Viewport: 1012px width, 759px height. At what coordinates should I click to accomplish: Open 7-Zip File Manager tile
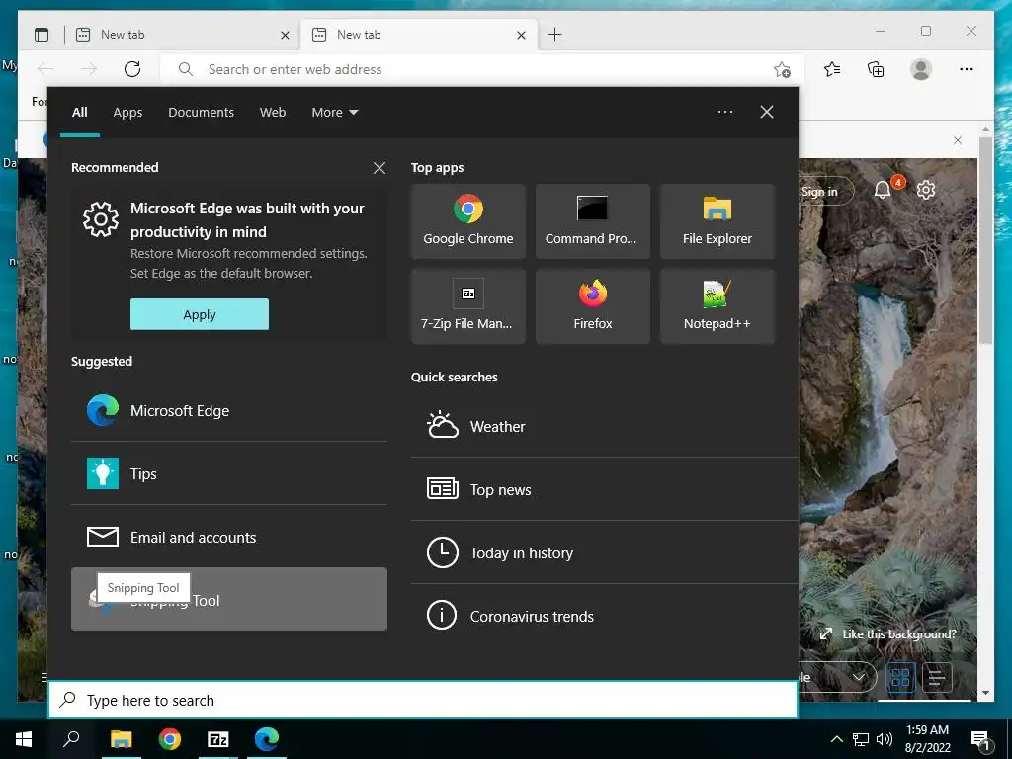(467, 306)
